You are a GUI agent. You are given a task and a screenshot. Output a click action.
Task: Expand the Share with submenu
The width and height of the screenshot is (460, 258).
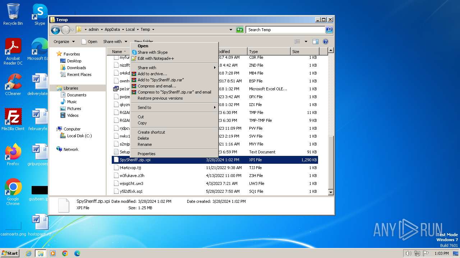pyautogui.click(x=174, y=68)
